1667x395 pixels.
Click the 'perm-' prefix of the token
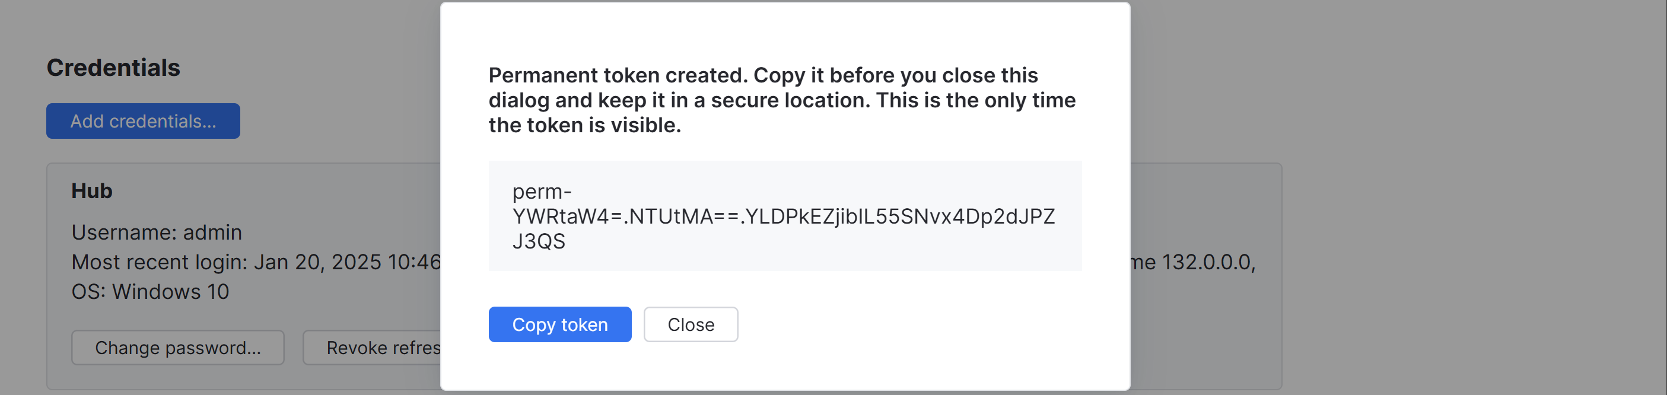[542, 192]
